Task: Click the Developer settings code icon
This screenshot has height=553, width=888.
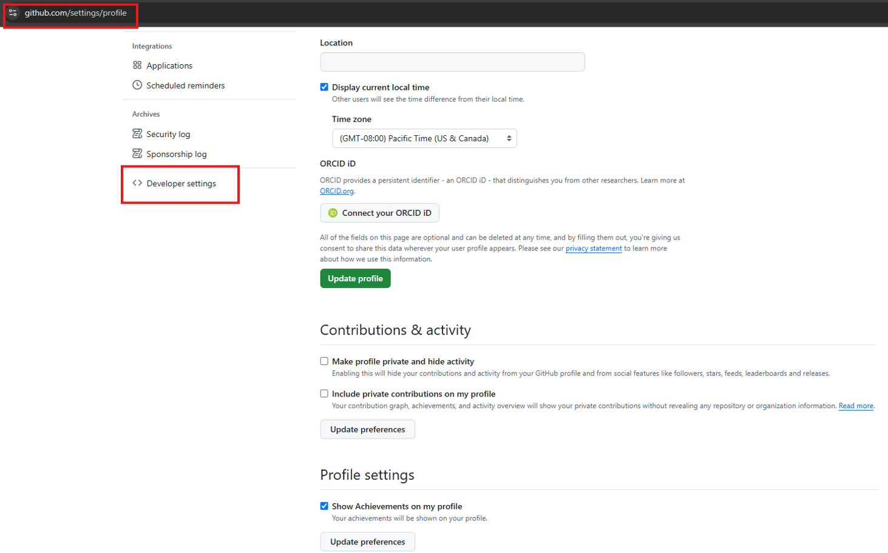Action: pos(137,183)
